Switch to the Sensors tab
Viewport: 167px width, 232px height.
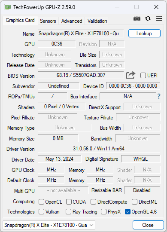(x=48, y=21)
